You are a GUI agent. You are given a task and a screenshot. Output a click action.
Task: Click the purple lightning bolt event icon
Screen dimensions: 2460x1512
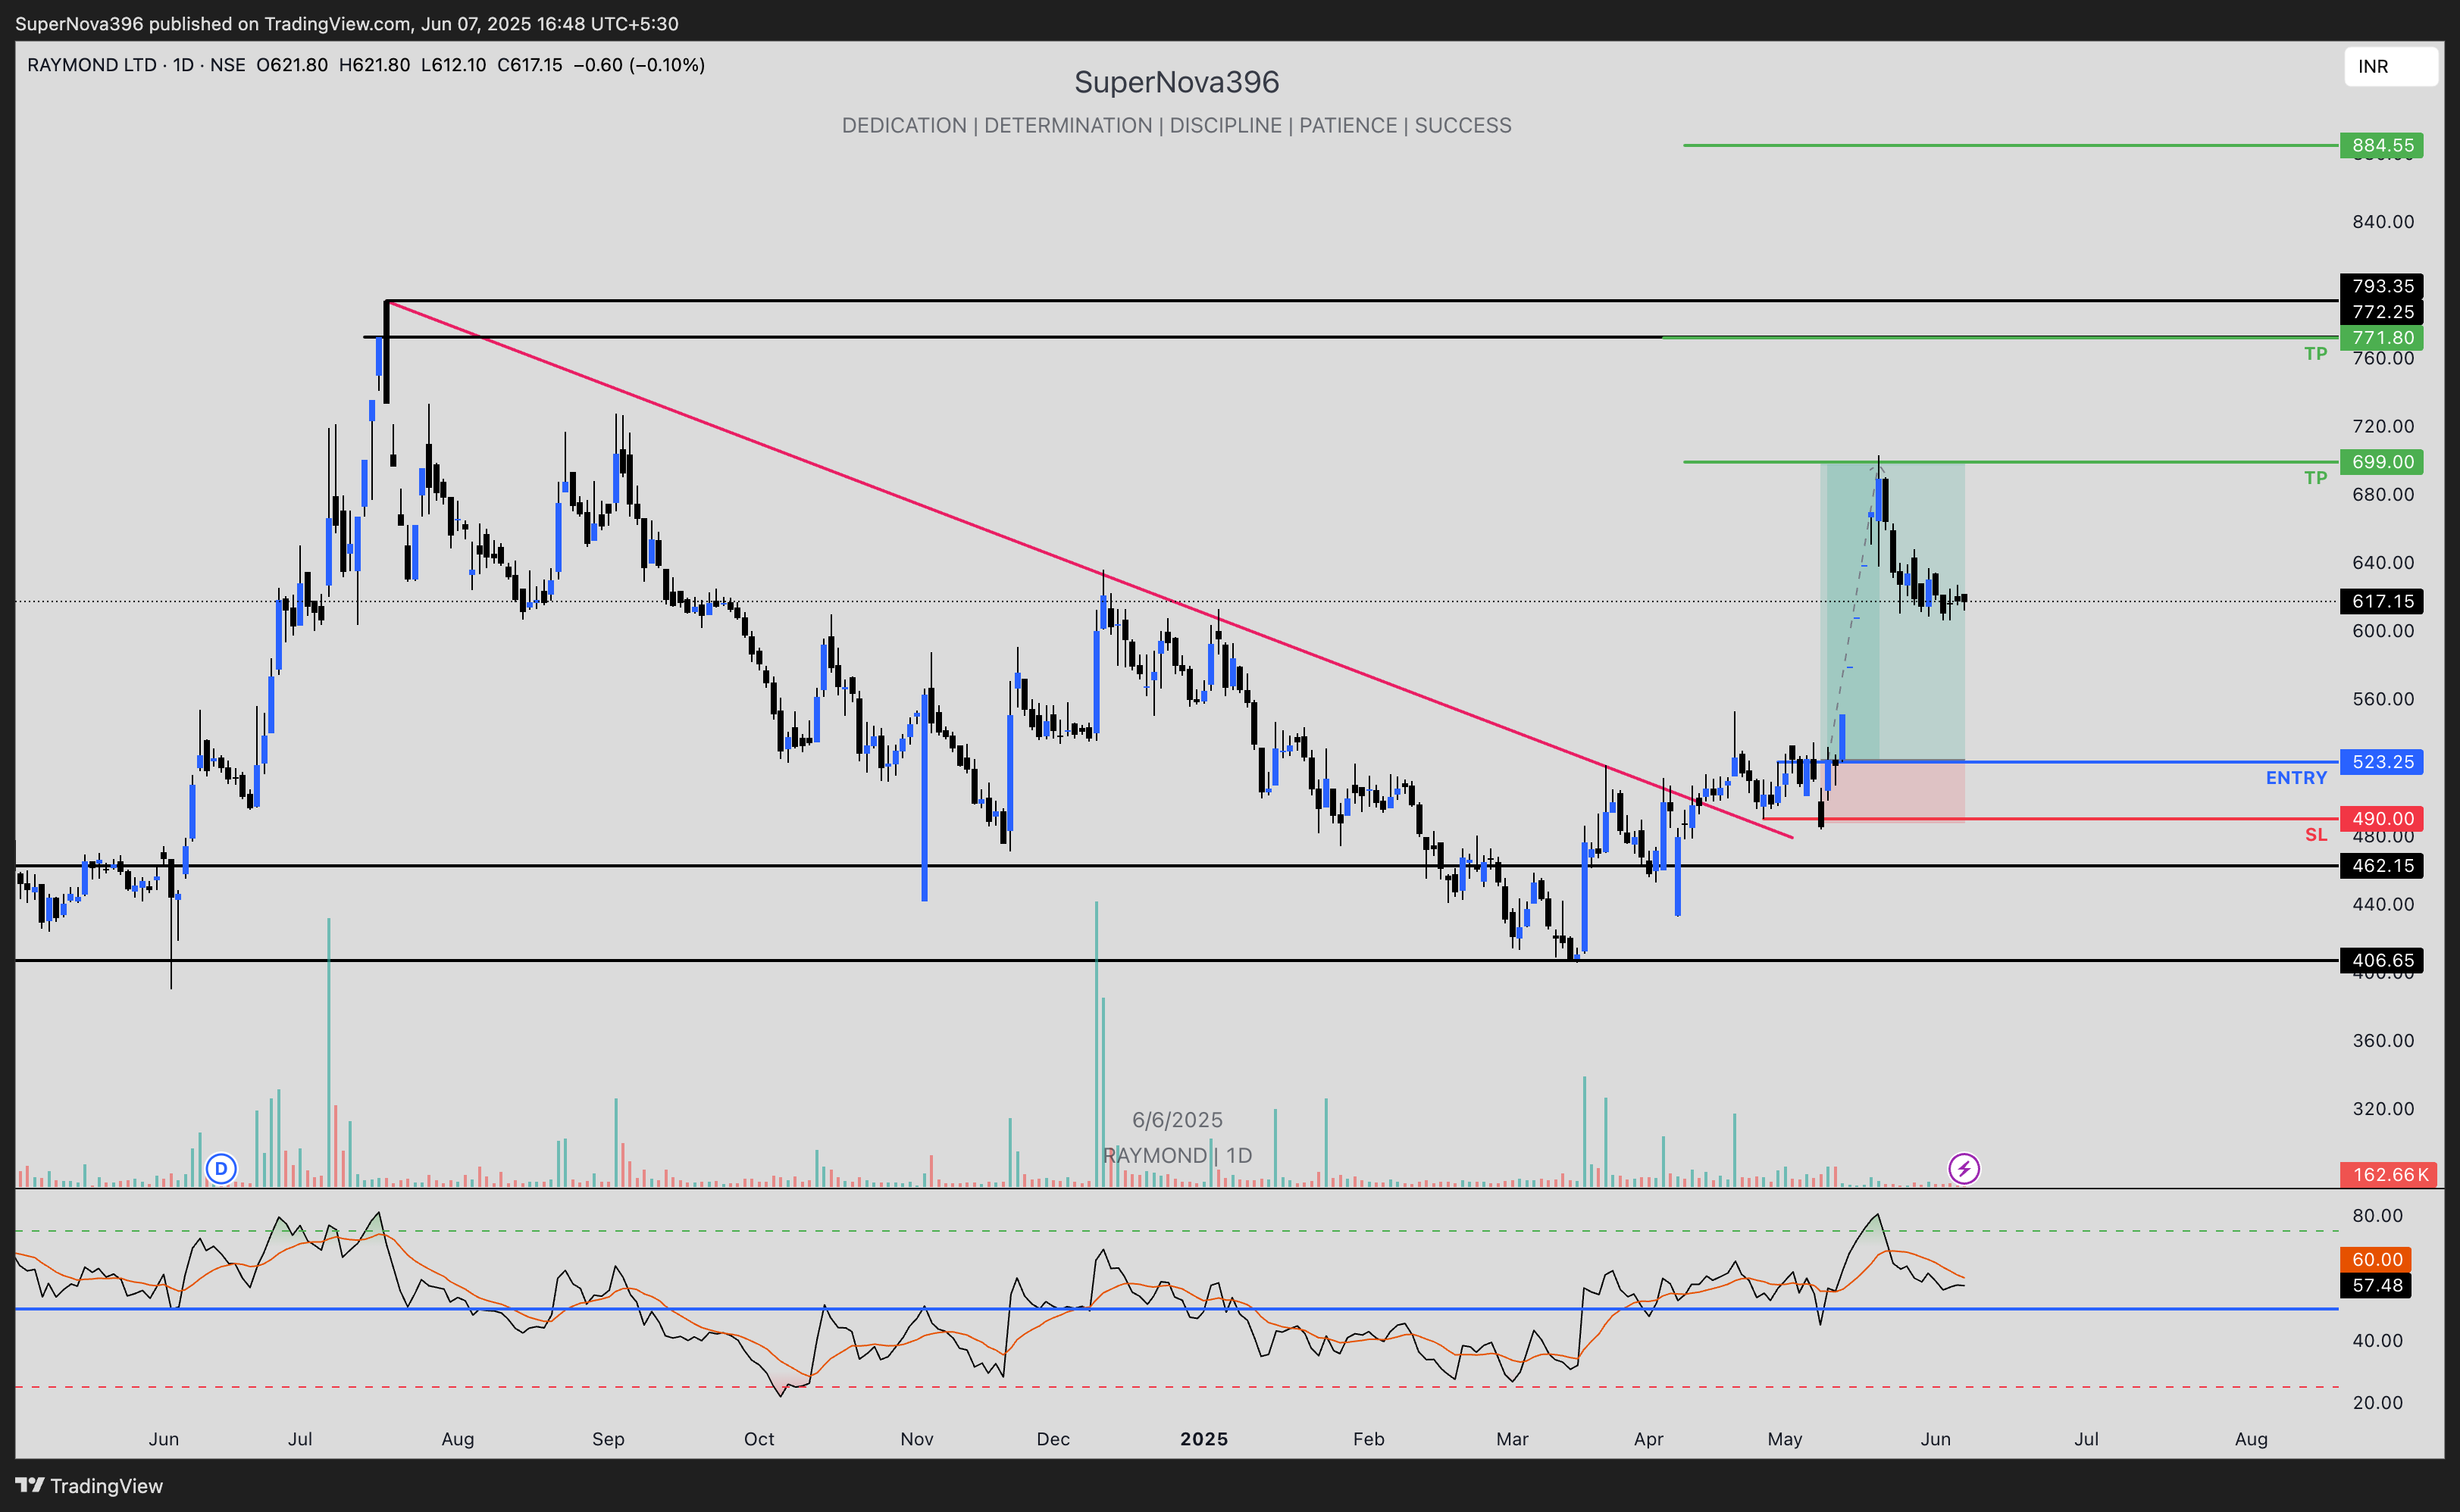tap(1963, 1168)
